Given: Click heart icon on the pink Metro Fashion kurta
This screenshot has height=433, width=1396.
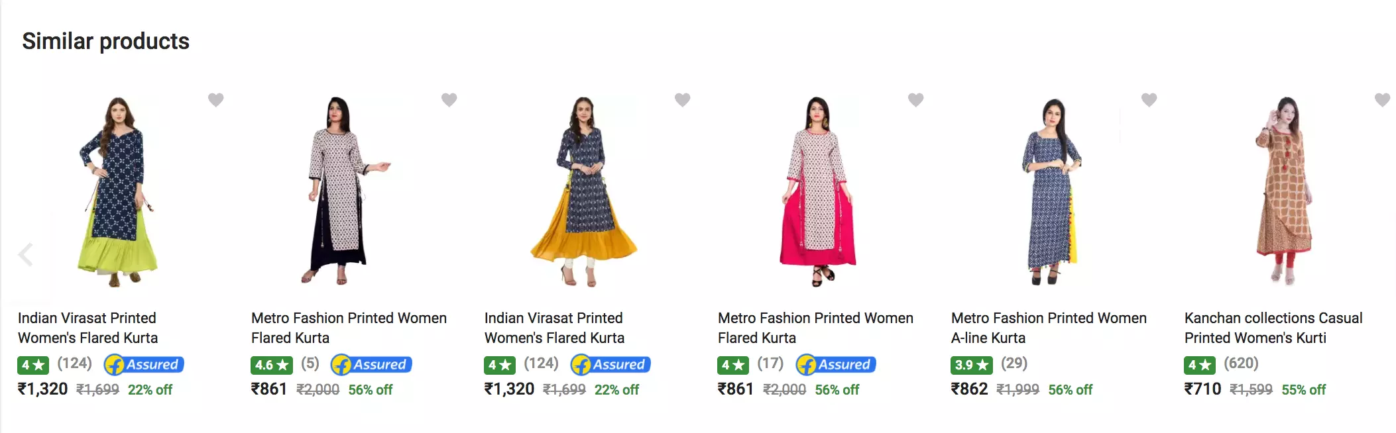Looking at the screenshot, I should (x=915, y=100).
